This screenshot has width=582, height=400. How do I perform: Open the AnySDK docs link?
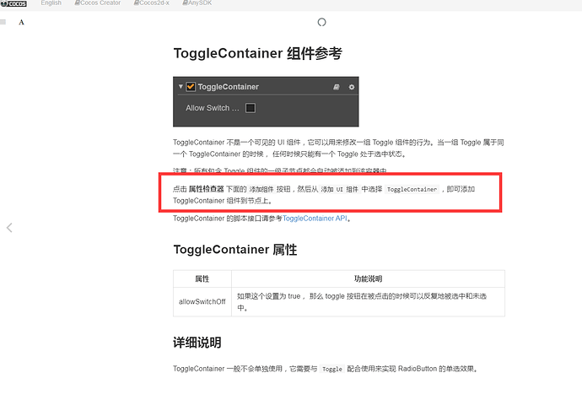(x=197, y=3)
